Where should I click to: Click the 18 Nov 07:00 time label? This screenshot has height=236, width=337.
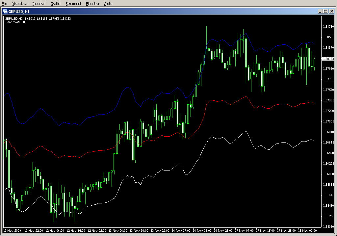(307, 231)
